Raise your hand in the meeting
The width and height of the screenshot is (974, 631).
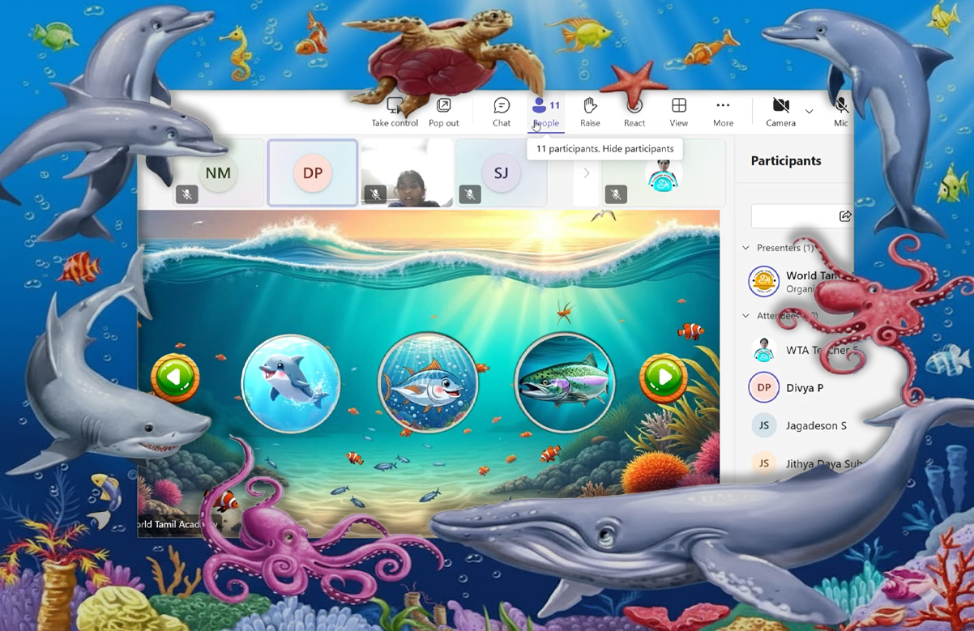(x=590, y=112)
